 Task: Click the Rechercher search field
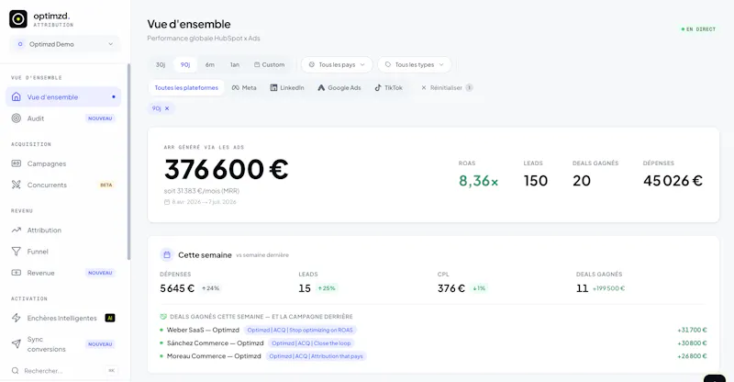(64, 371)
